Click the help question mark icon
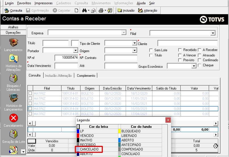The image size is (229, 157). click(110, 10)
